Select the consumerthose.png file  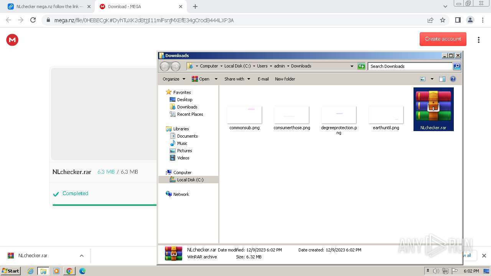292,118
